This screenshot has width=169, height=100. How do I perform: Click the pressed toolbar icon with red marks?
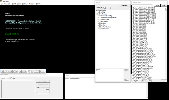(29, 71)
